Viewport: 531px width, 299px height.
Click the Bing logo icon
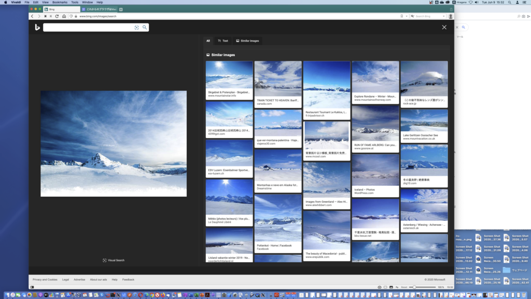[37, 27]
